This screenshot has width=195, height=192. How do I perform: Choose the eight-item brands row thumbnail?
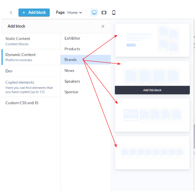(152, 153)
